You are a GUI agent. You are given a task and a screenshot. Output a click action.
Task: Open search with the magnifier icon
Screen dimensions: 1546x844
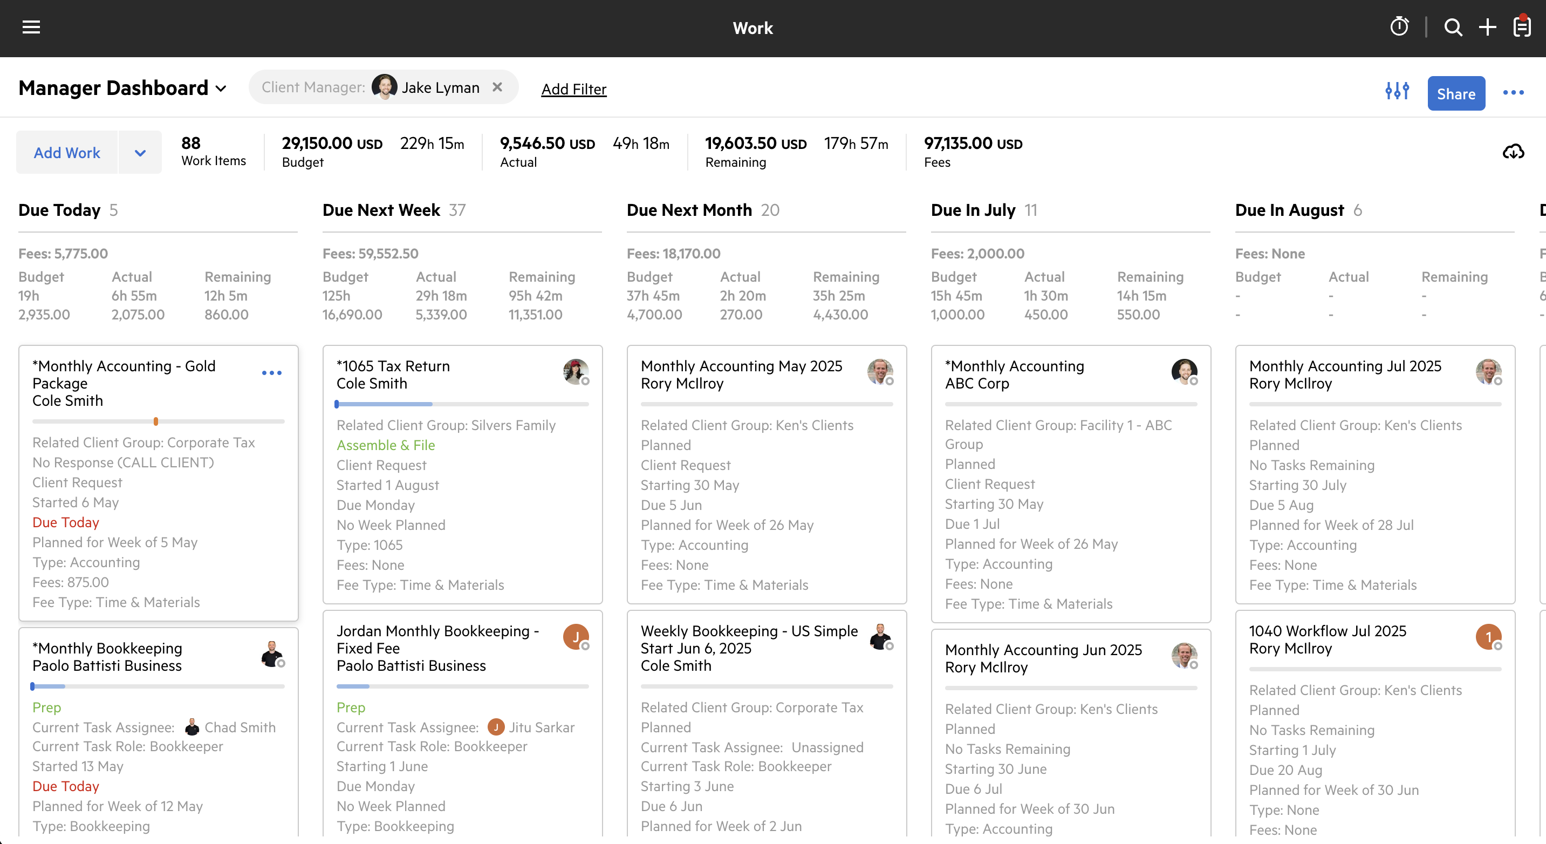(x=1453, y=28)
